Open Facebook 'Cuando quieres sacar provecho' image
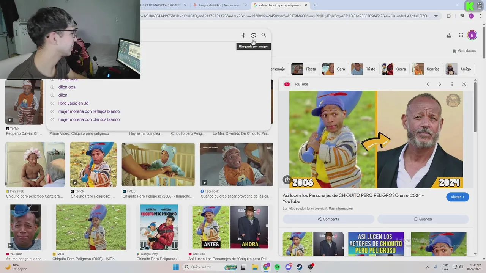 click(236, 165)
